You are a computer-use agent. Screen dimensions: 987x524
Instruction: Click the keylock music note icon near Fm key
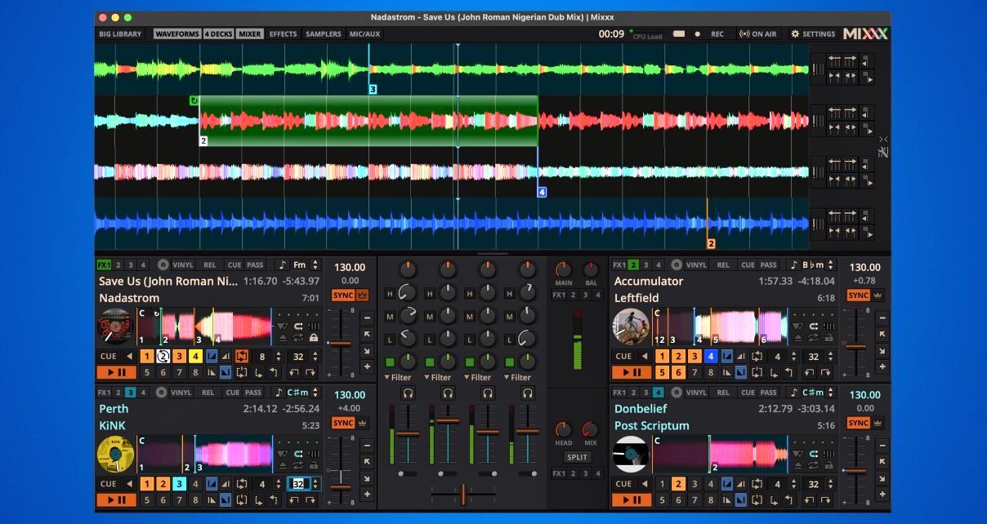point(282,265)
